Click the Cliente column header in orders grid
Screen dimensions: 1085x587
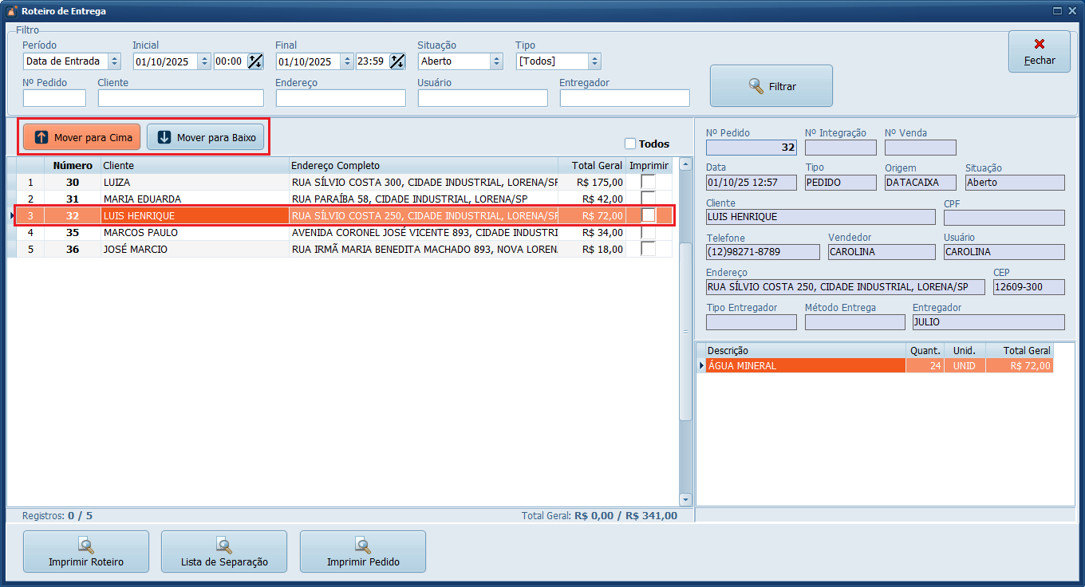[195, 165]
